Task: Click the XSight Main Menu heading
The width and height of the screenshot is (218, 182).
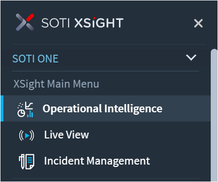Action: tap(56, 84)
